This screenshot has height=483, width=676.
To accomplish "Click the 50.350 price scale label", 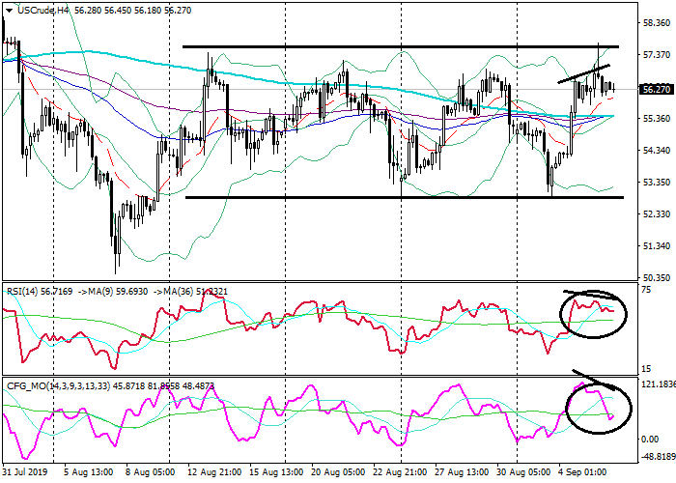I will (x=655, y=278).
